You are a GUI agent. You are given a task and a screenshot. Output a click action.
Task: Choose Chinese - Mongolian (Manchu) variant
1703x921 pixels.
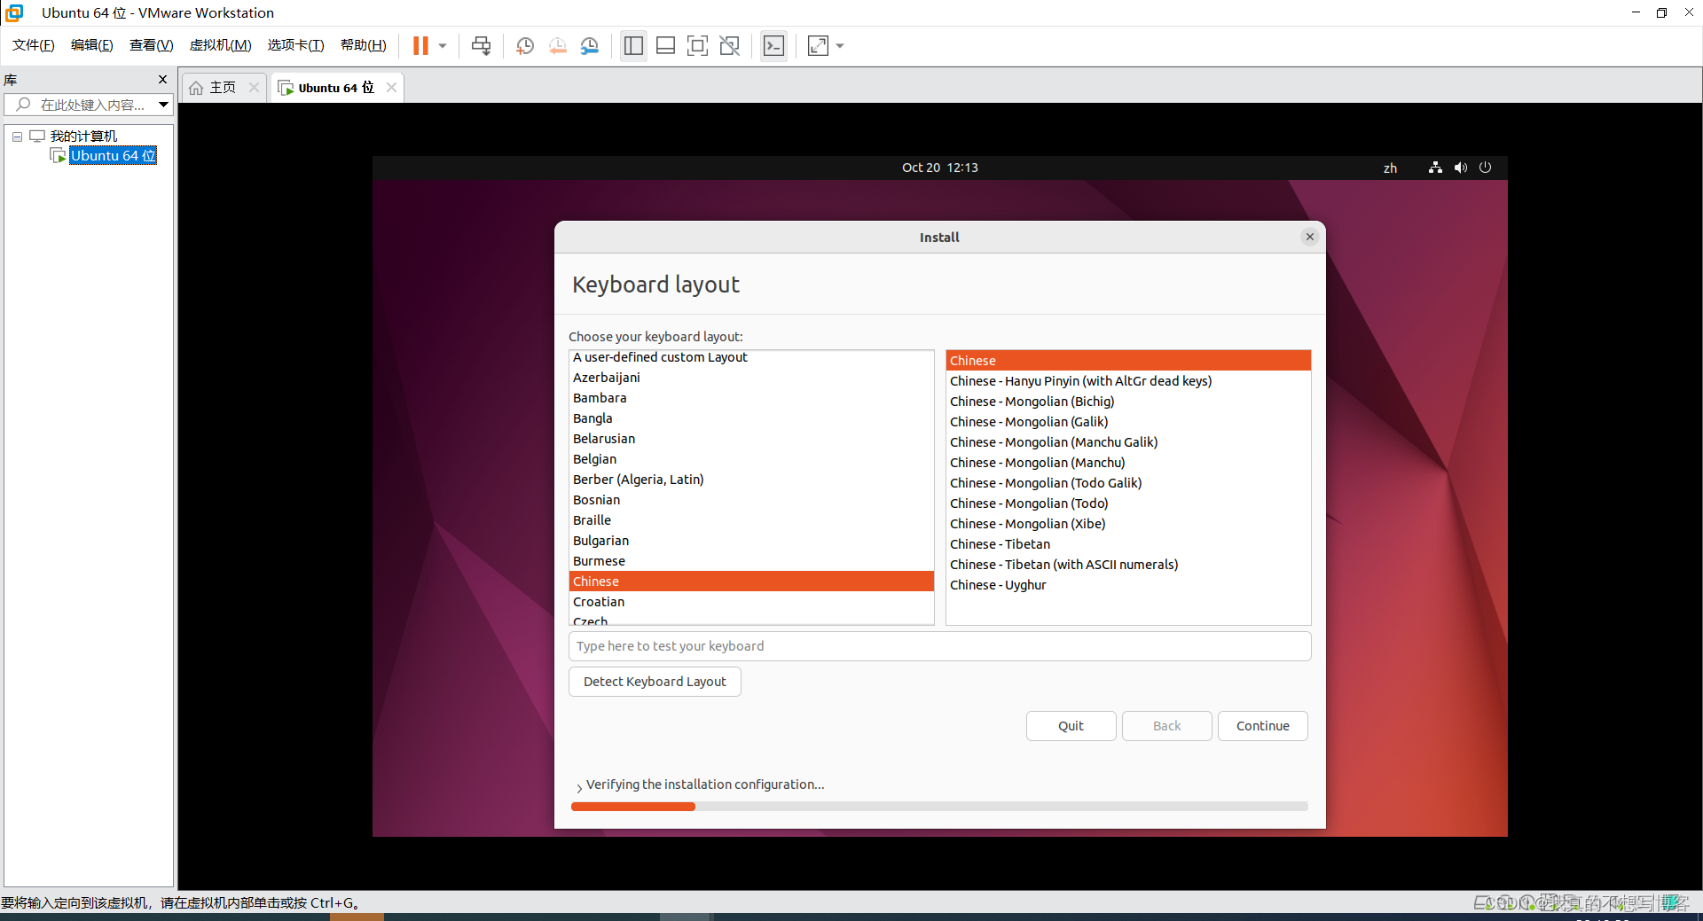pyautogui.click(x=1128, y=463)
